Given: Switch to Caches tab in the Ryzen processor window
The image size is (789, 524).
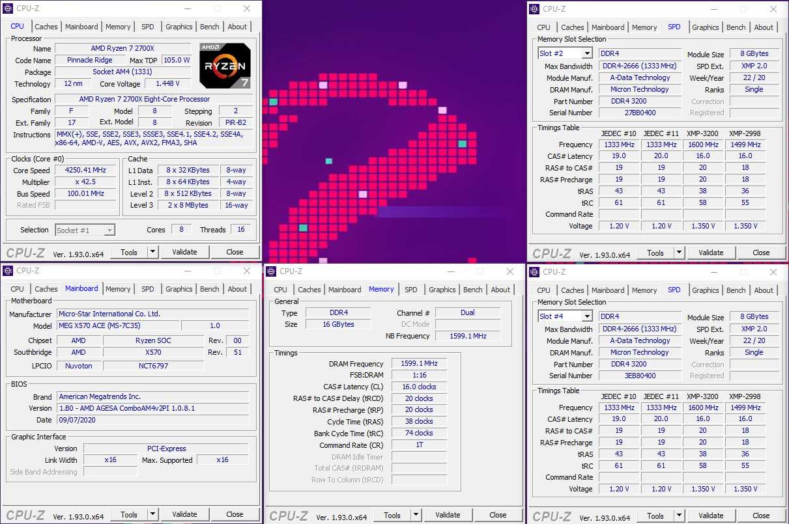Looking at the screenshot, I should [46, 27].
